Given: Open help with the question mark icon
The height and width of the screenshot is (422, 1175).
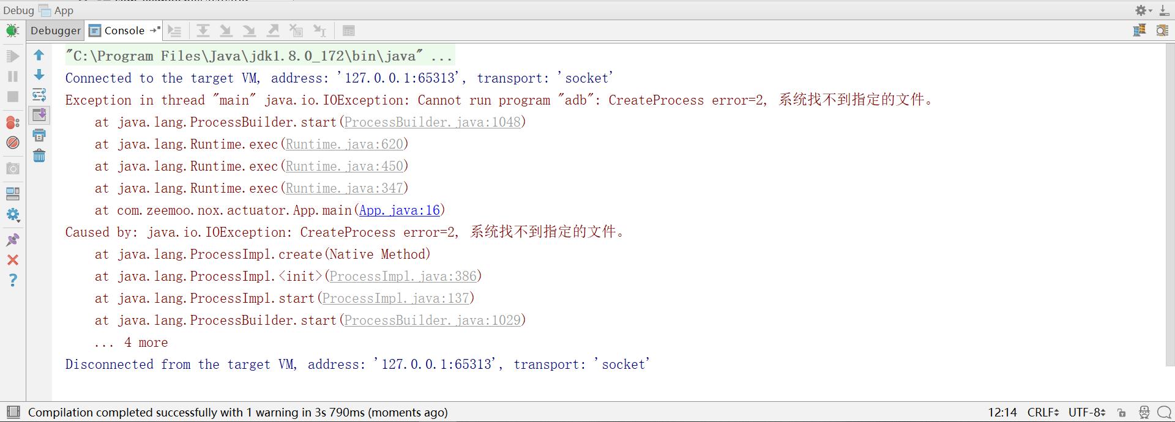Looking at the screenshot, I should click(12, 281).
